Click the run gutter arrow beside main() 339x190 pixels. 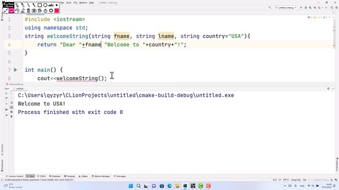coord(15,70)
